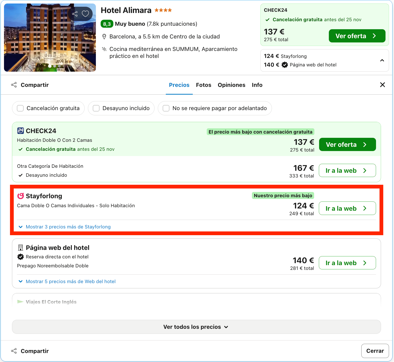This screenshot has width=394, height=362.
Task: Check No se requiere pagar por adelantado
Action: click(166, 108)
